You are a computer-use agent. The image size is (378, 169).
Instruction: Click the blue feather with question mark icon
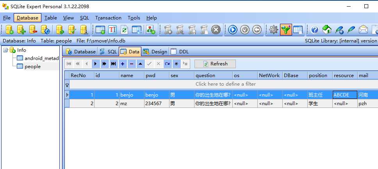[x=339, y=30]
